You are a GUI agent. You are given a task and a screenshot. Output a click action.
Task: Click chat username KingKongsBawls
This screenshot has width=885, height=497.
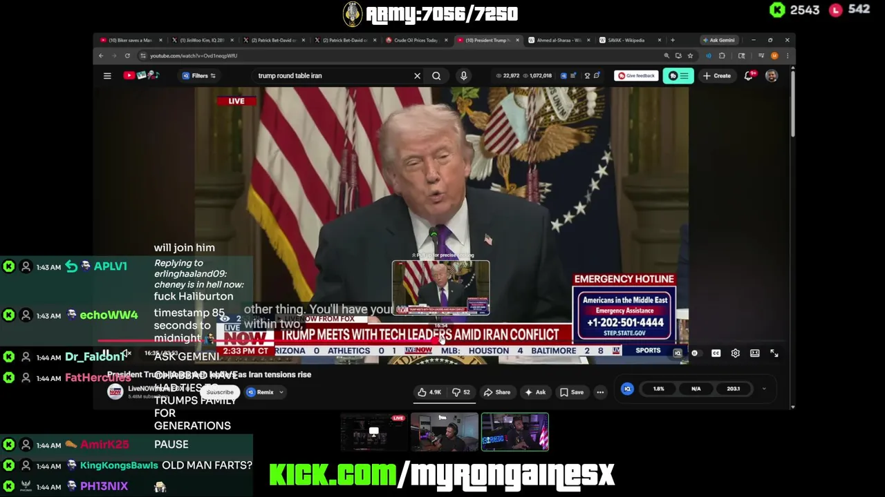119,465
